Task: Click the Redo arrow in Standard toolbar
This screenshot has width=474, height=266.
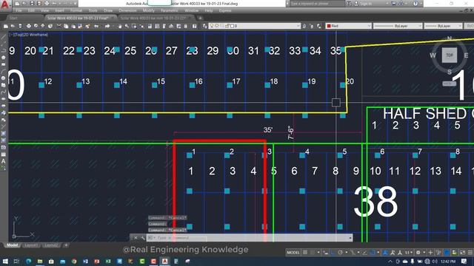Action: pyautogui.click(x=107, y=27)
